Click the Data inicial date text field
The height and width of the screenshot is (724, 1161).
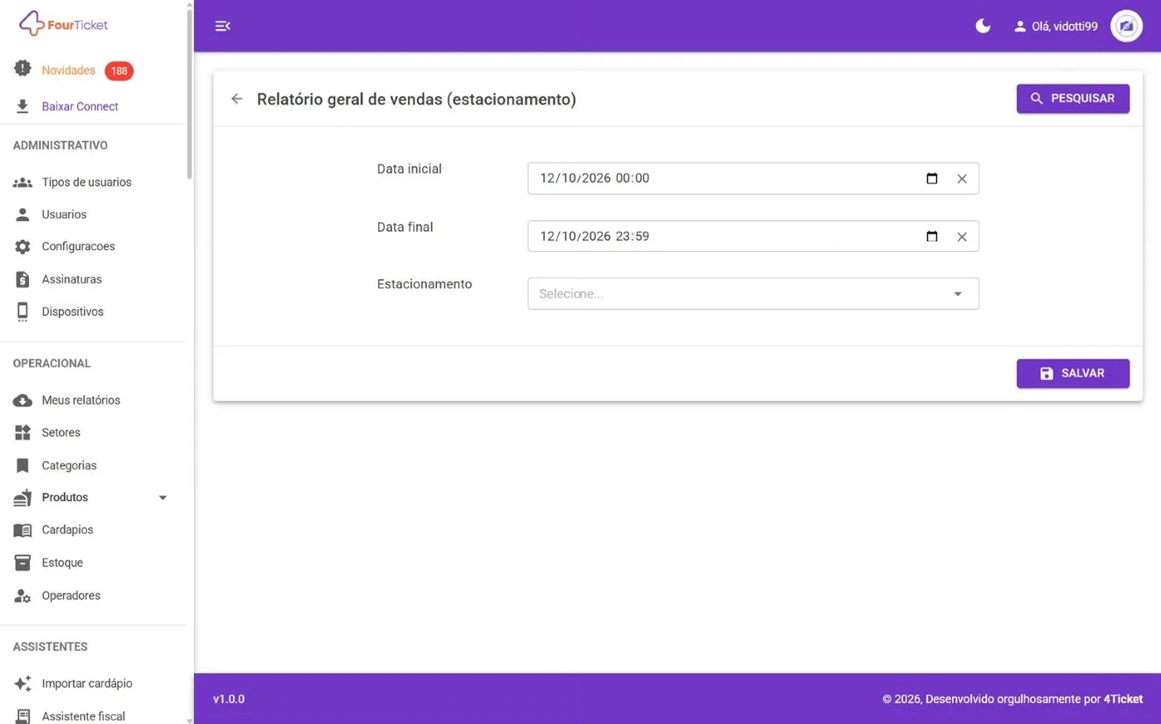[x=726, y=178]
